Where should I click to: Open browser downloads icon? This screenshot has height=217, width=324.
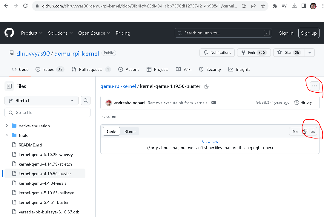click(294, 6)
